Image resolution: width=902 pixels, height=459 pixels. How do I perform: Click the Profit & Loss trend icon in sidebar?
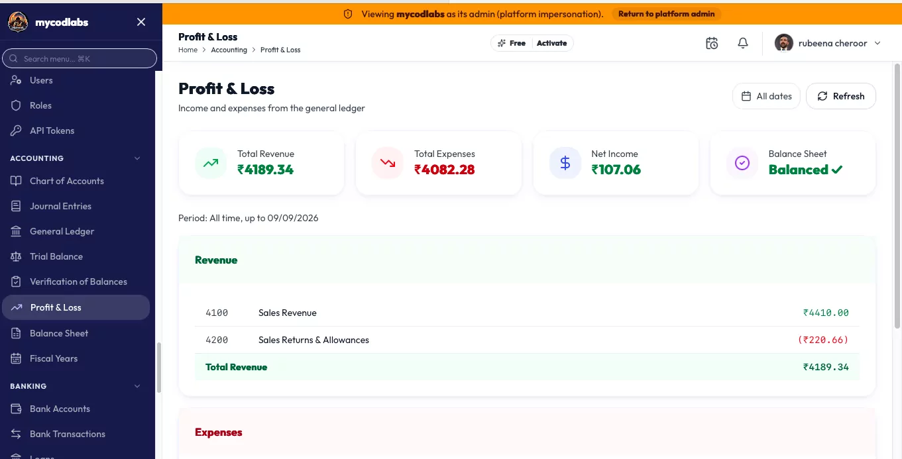[17, 307]
